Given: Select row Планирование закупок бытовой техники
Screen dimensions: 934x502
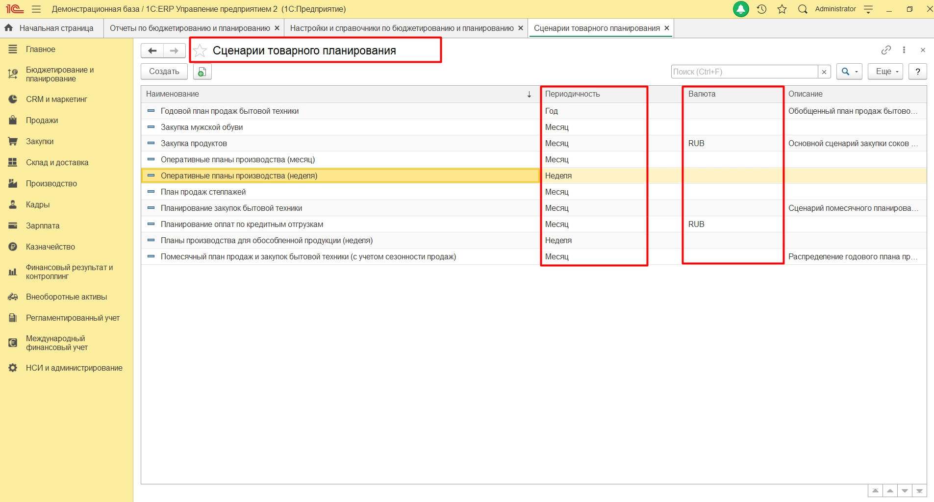Looking at the screenshot, I should tap(534, 208).
